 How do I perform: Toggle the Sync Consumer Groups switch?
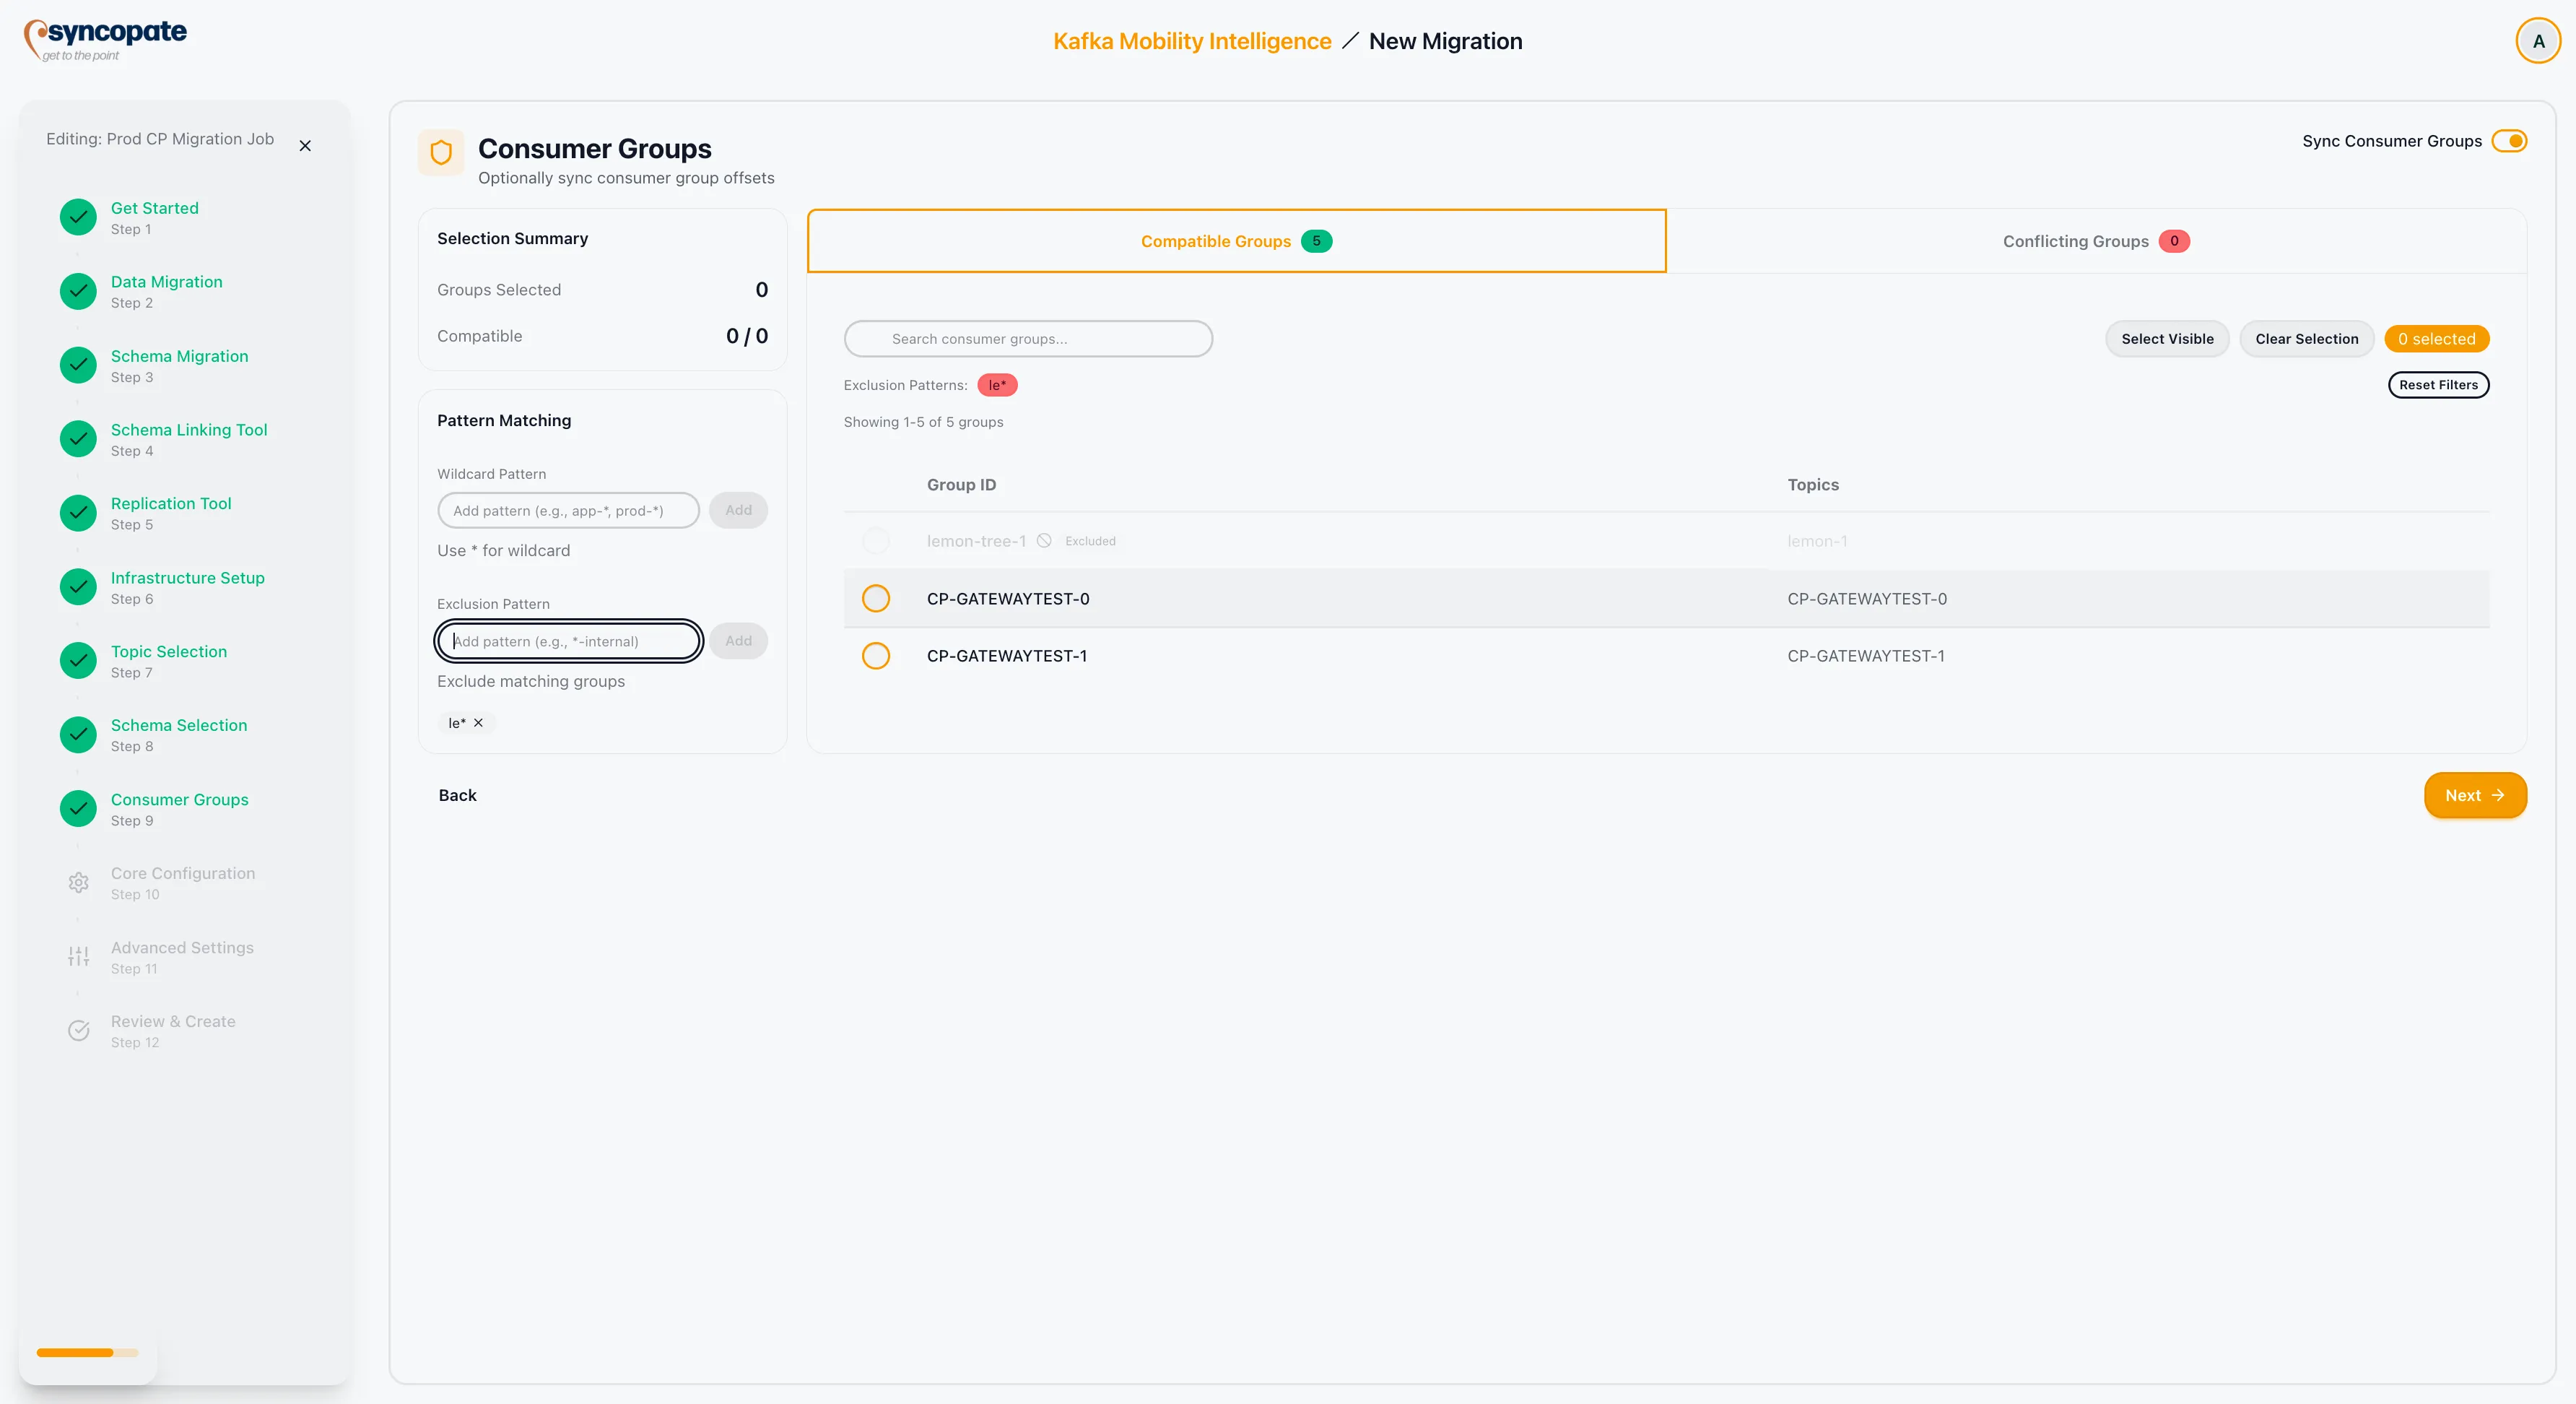point(2509,141)
